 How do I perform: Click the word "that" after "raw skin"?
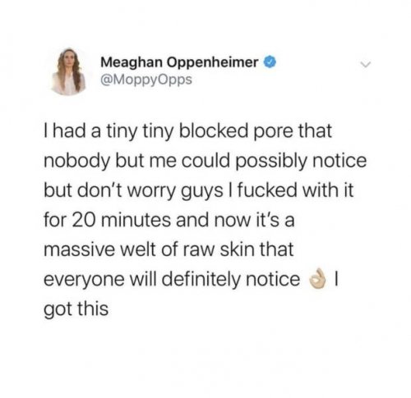(x=276, y=249)
